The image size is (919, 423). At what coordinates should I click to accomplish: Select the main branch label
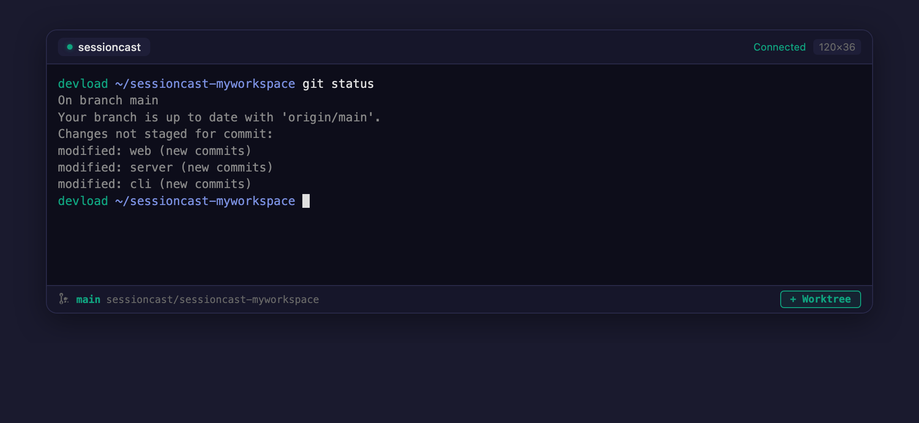tap(88, 299)
